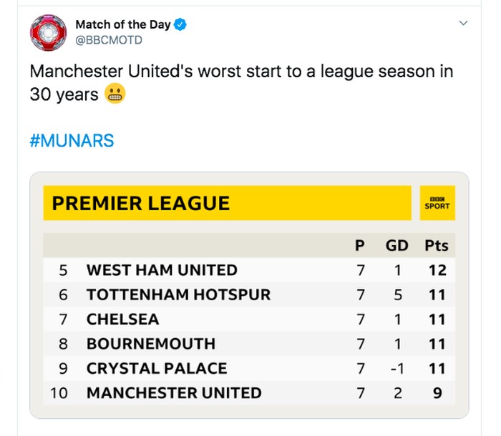Click the @BBCMOTD handle
The height and width of the screenshot is (436, 501).
point(108,41)
